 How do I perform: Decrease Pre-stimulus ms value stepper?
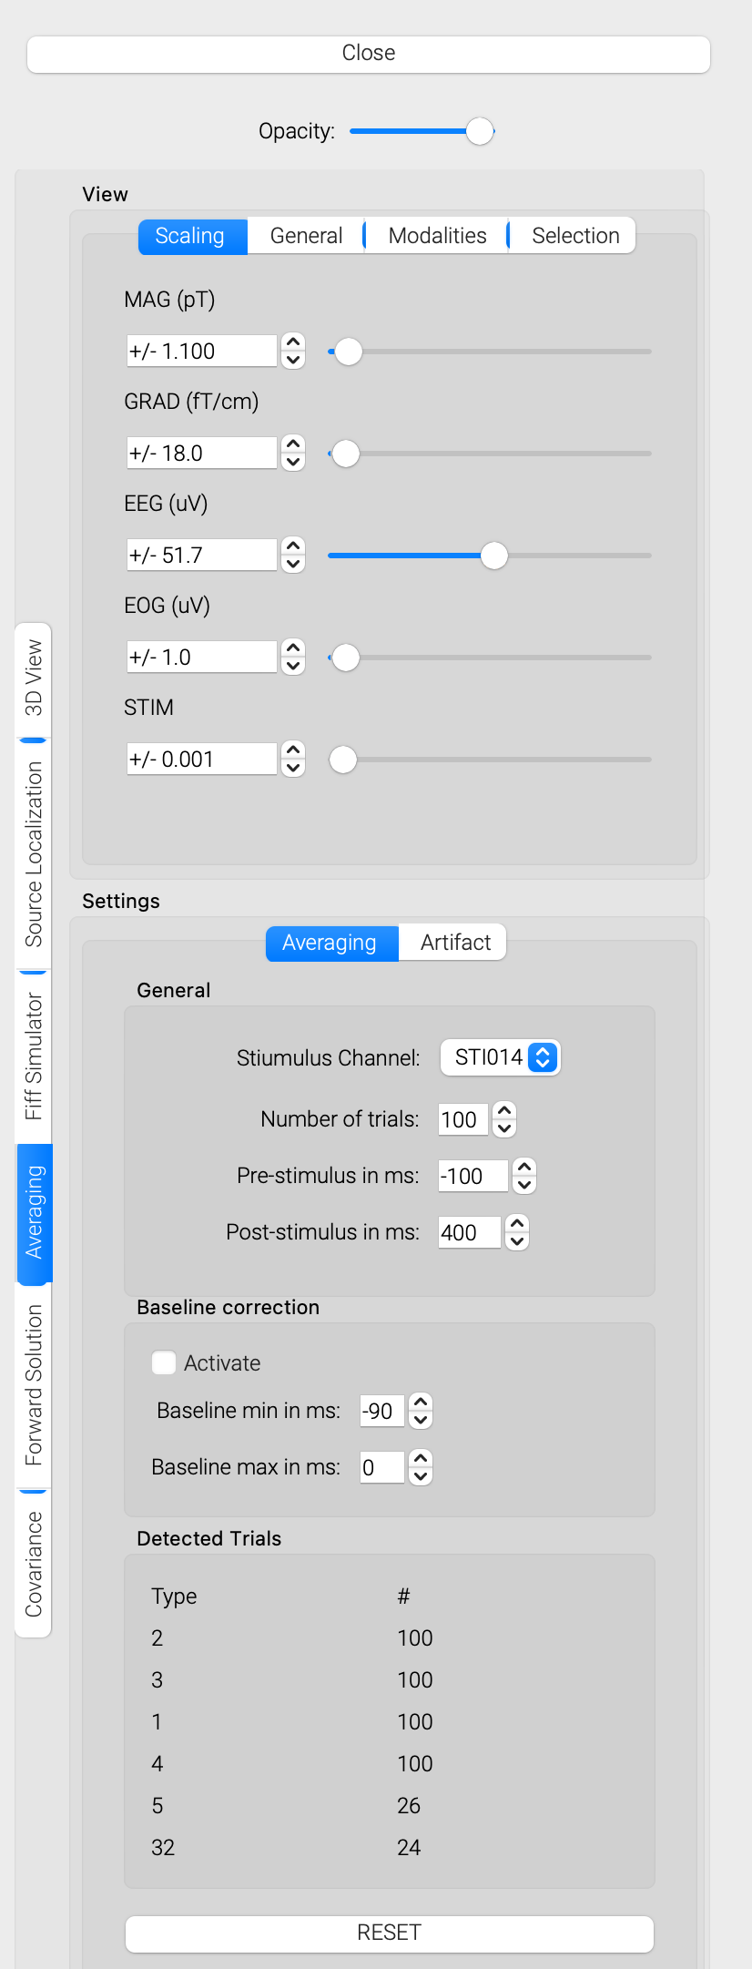coord(524,1185)
